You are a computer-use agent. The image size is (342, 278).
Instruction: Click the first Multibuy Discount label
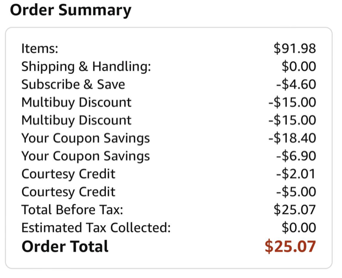76,103
